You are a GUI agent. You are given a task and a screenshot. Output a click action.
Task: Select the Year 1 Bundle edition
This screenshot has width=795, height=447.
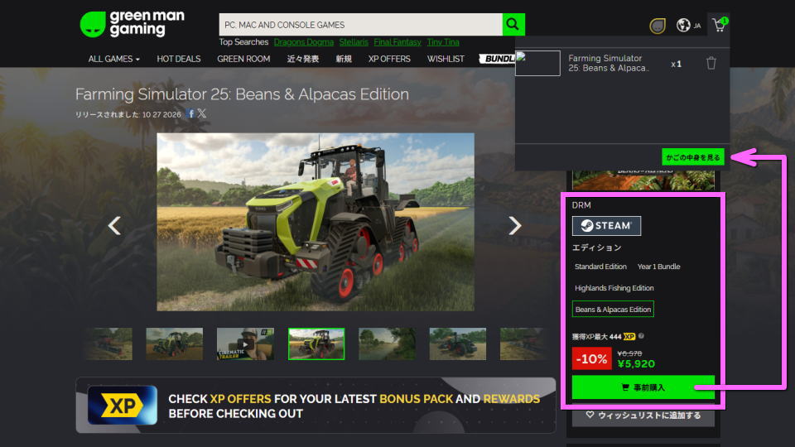pyautogui.click(x=658, y=267)
